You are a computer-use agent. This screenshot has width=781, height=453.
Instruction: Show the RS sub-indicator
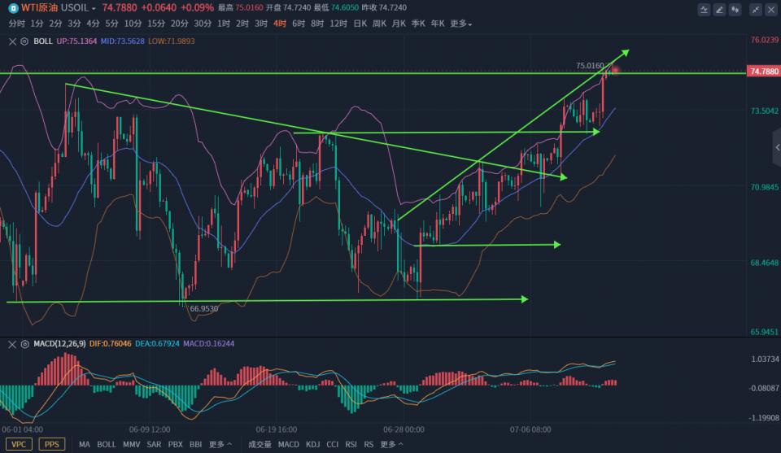(x=369, y=444)
